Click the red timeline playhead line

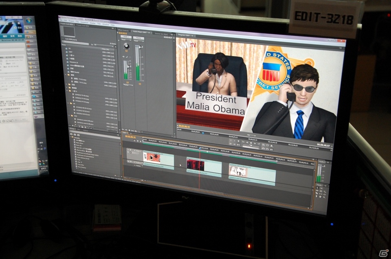coord(200,169)
